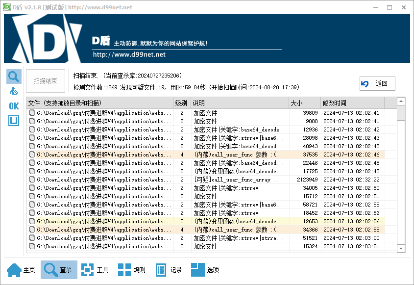Image resolution: width=414 pixels, height=285 pixels.
Task: Click the 扫描结束 status text with 查杀库 version
Action: click(x=127, y=76)
